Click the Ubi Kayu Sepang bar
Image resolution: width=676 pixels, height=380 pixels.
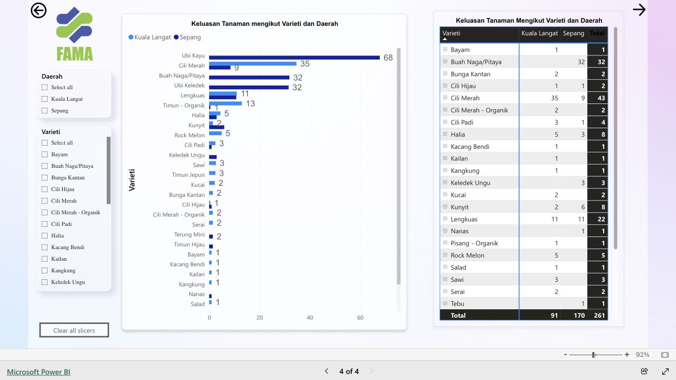click(294, 58)
